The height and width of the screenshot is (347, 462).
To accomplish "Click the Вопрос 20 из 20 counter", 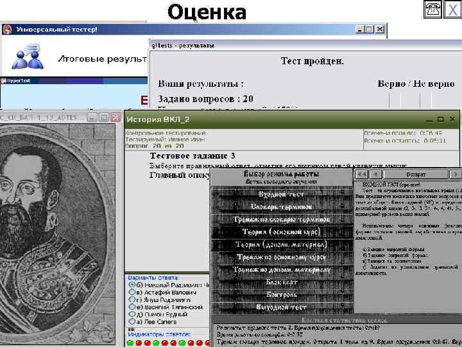I will [155, 146].
